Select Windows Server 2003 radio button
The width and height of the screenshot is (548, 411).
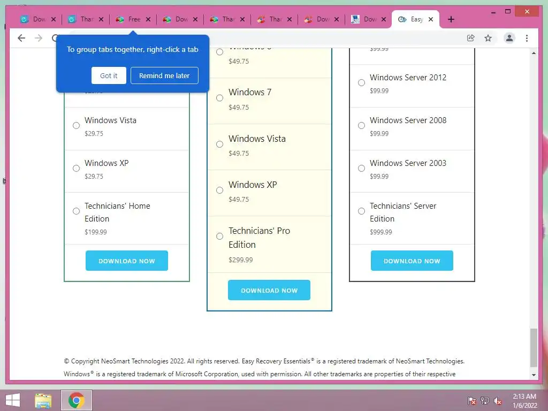(x=361, y=169)
